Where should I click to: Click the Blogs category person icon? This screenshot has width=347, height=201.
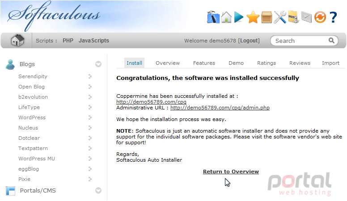coord(10,64)
